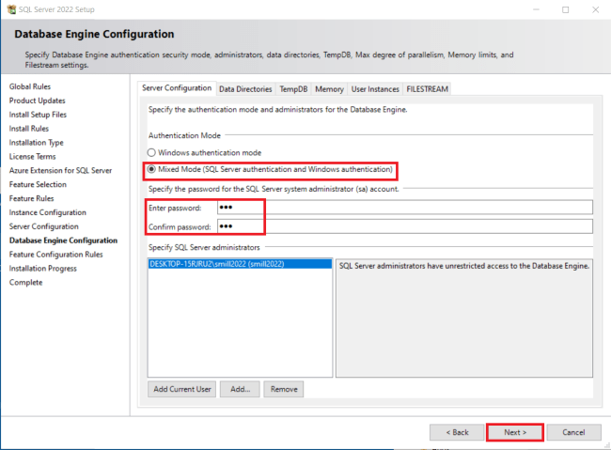Click Global Rules in the step list
Screen dimensions: 611x450
pyautogui.click(x=30, y=86)
